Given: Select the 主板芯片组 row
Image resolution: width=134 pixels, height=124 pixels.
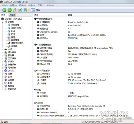Looking at the screenshot, I should 71,106.
